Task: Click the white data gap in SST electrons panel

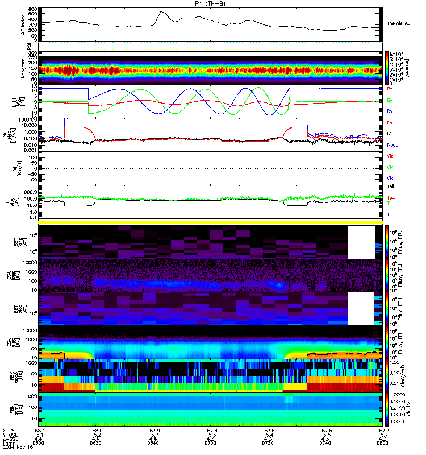Action: pos(361,309)
